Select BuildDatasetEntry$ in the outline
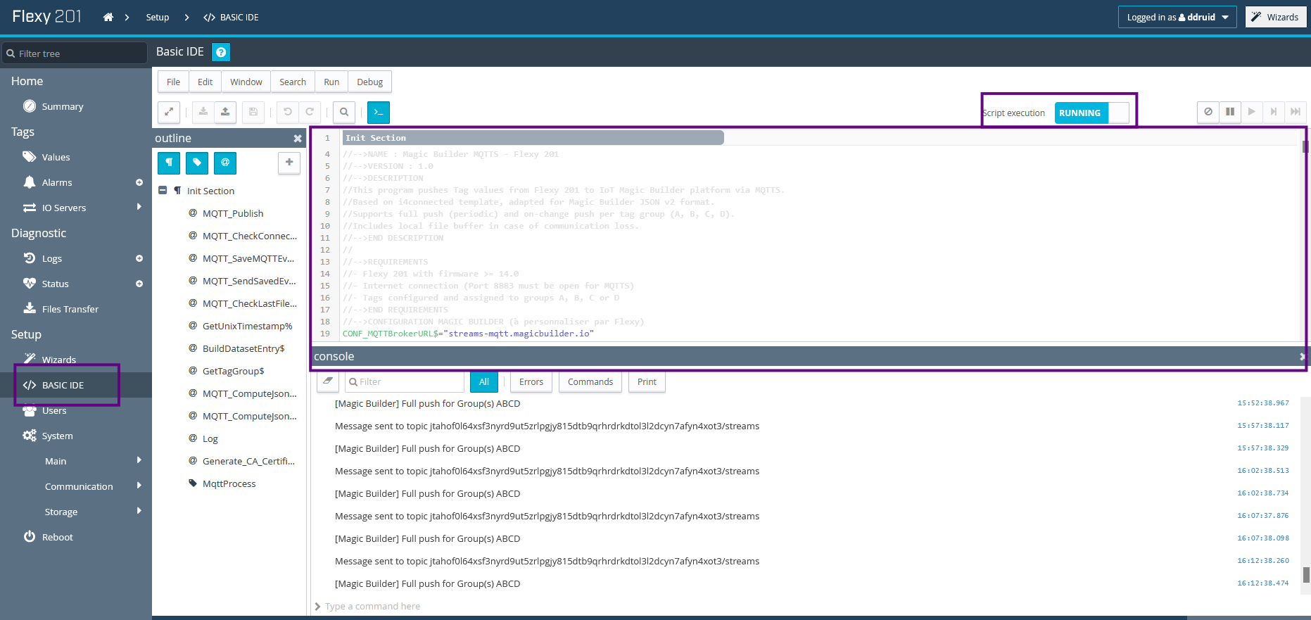 click(x=243, y=348)
